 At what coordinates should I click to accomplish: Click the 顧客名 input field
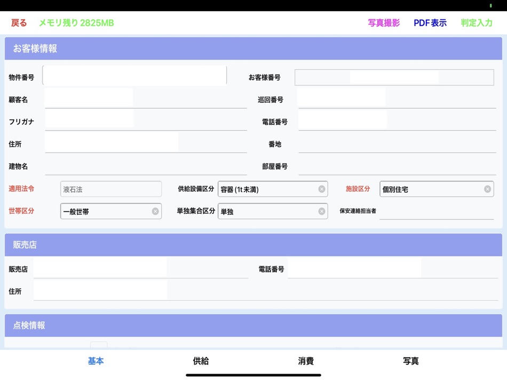146,98
